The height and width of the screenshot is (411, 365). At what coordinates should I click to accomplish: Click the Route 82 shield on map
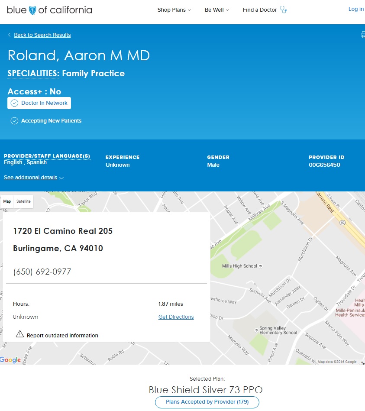coord(342,223)
